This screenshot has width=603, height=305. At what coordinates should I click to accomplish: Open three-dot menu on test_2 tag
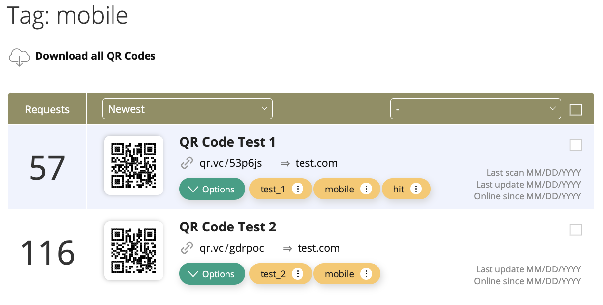click(297, 274)
